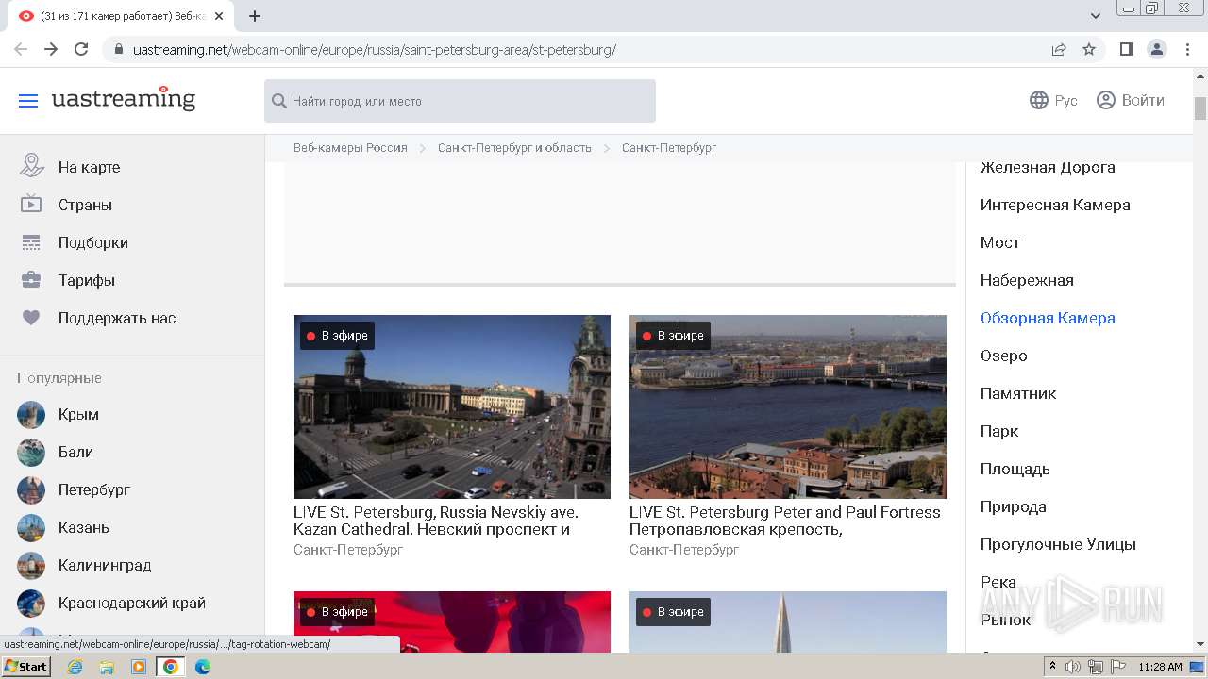Open the Петропавловская крепость title link
The width and height of the screenshot is (1208, 679).
pyautogui.click(x=785, y=521)
